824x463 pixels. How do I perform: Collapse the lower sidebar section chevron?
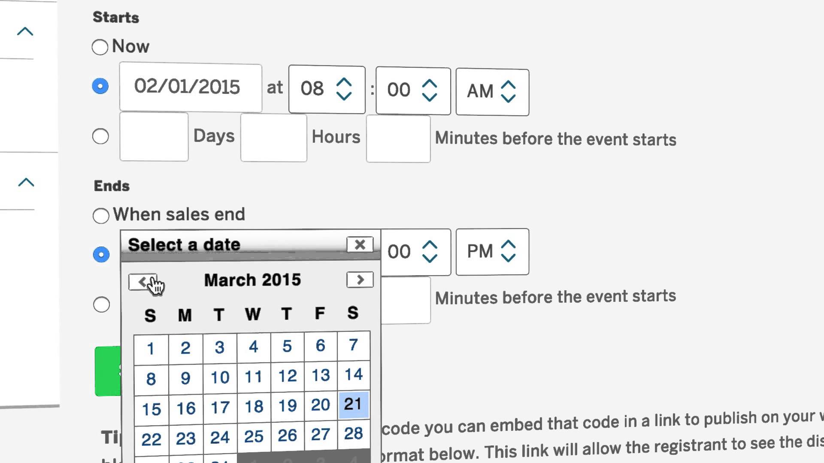pos(26,183)
